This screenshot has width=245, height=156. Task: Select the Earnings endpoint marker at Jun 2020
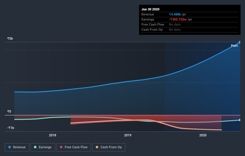click(x=240, y=120)
